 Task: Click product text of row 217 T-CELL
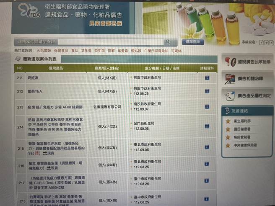tap(57, 183)
